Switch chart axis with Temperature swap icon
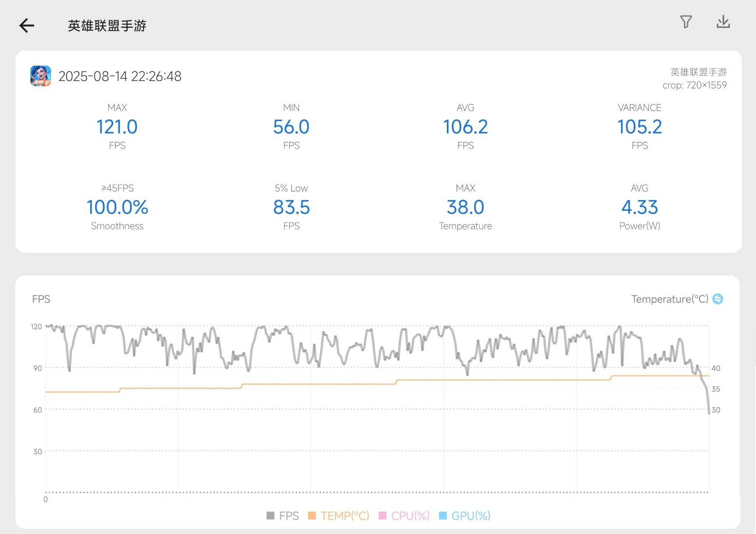This screenshot has width=756, height=534. point(718,299)
